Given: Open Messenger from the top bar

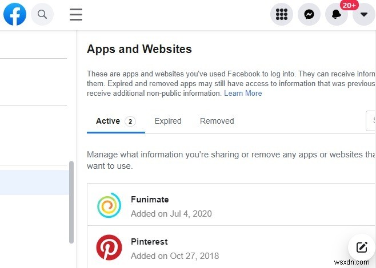Looking at the screenshot, I should click(309, 15).
